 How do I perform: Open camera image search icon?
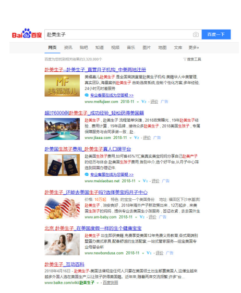coord(196,34)
